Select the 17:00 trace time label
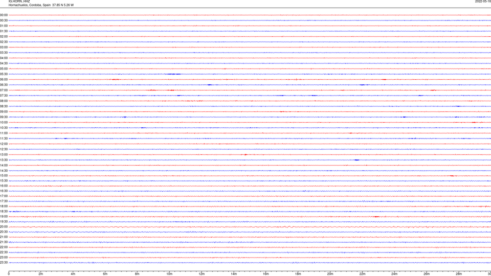 [4, 196]
